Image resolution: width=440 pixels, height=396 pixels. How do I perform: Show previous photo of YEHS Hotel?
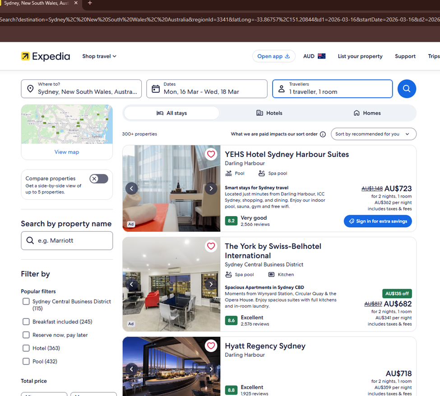pyautogui.click(x=132, y=189)
